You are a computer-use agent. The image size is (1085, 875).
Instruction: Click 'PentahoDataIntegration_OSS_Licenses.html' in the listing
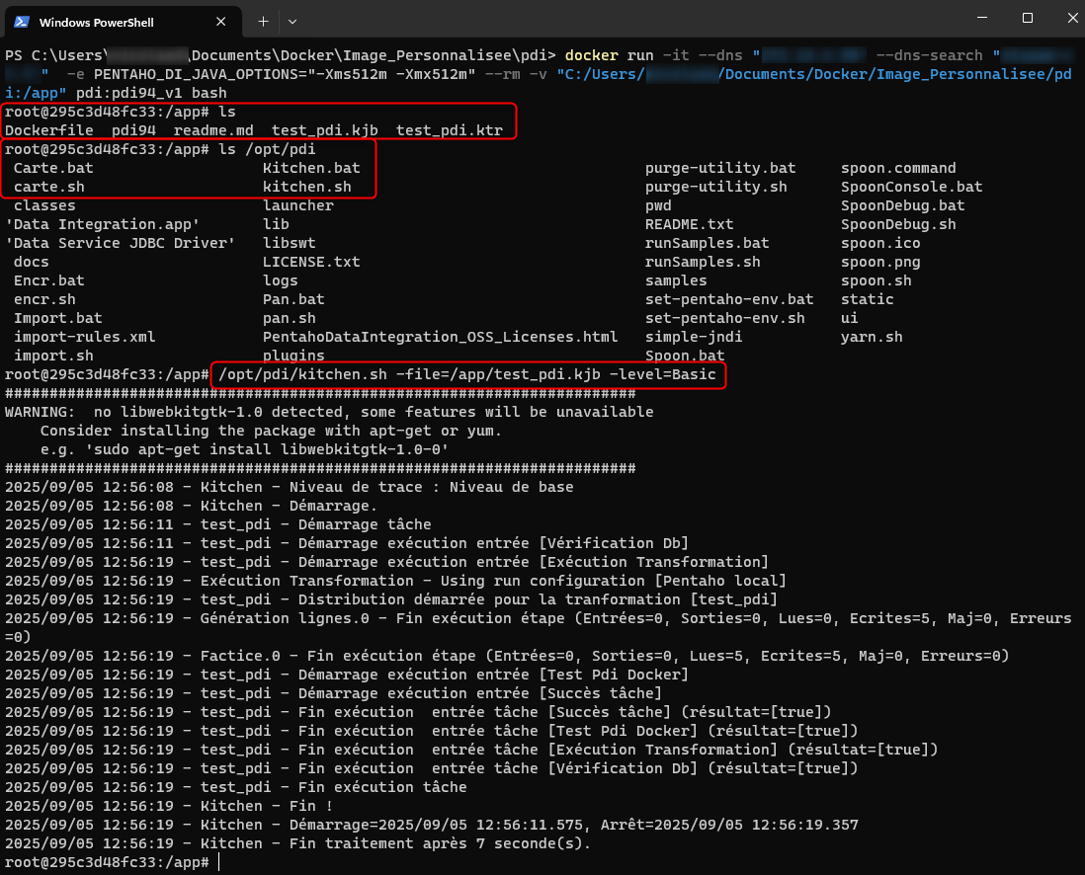[x=440, y=337]
